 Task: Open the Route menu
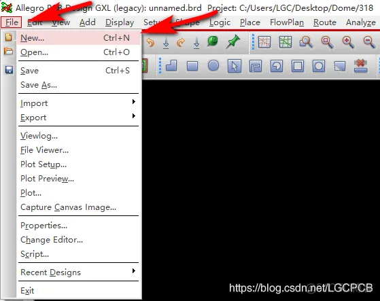tap(325, 22)
